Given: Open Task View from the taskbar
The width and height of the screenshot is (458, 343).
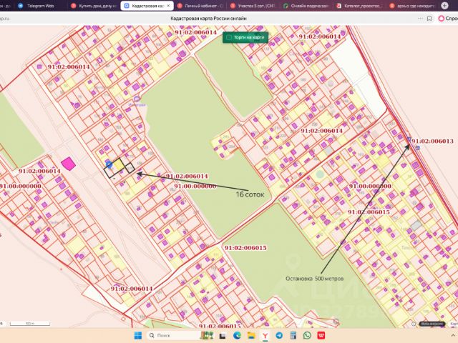Looking at the screenshot, I should (x=223, y=335).
